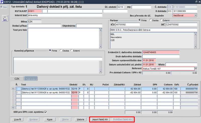Image resolution: width=201 pixels, height=123 pixels.
Task: Click the Text pro tisk text area
Action: [x=64, y=38]
